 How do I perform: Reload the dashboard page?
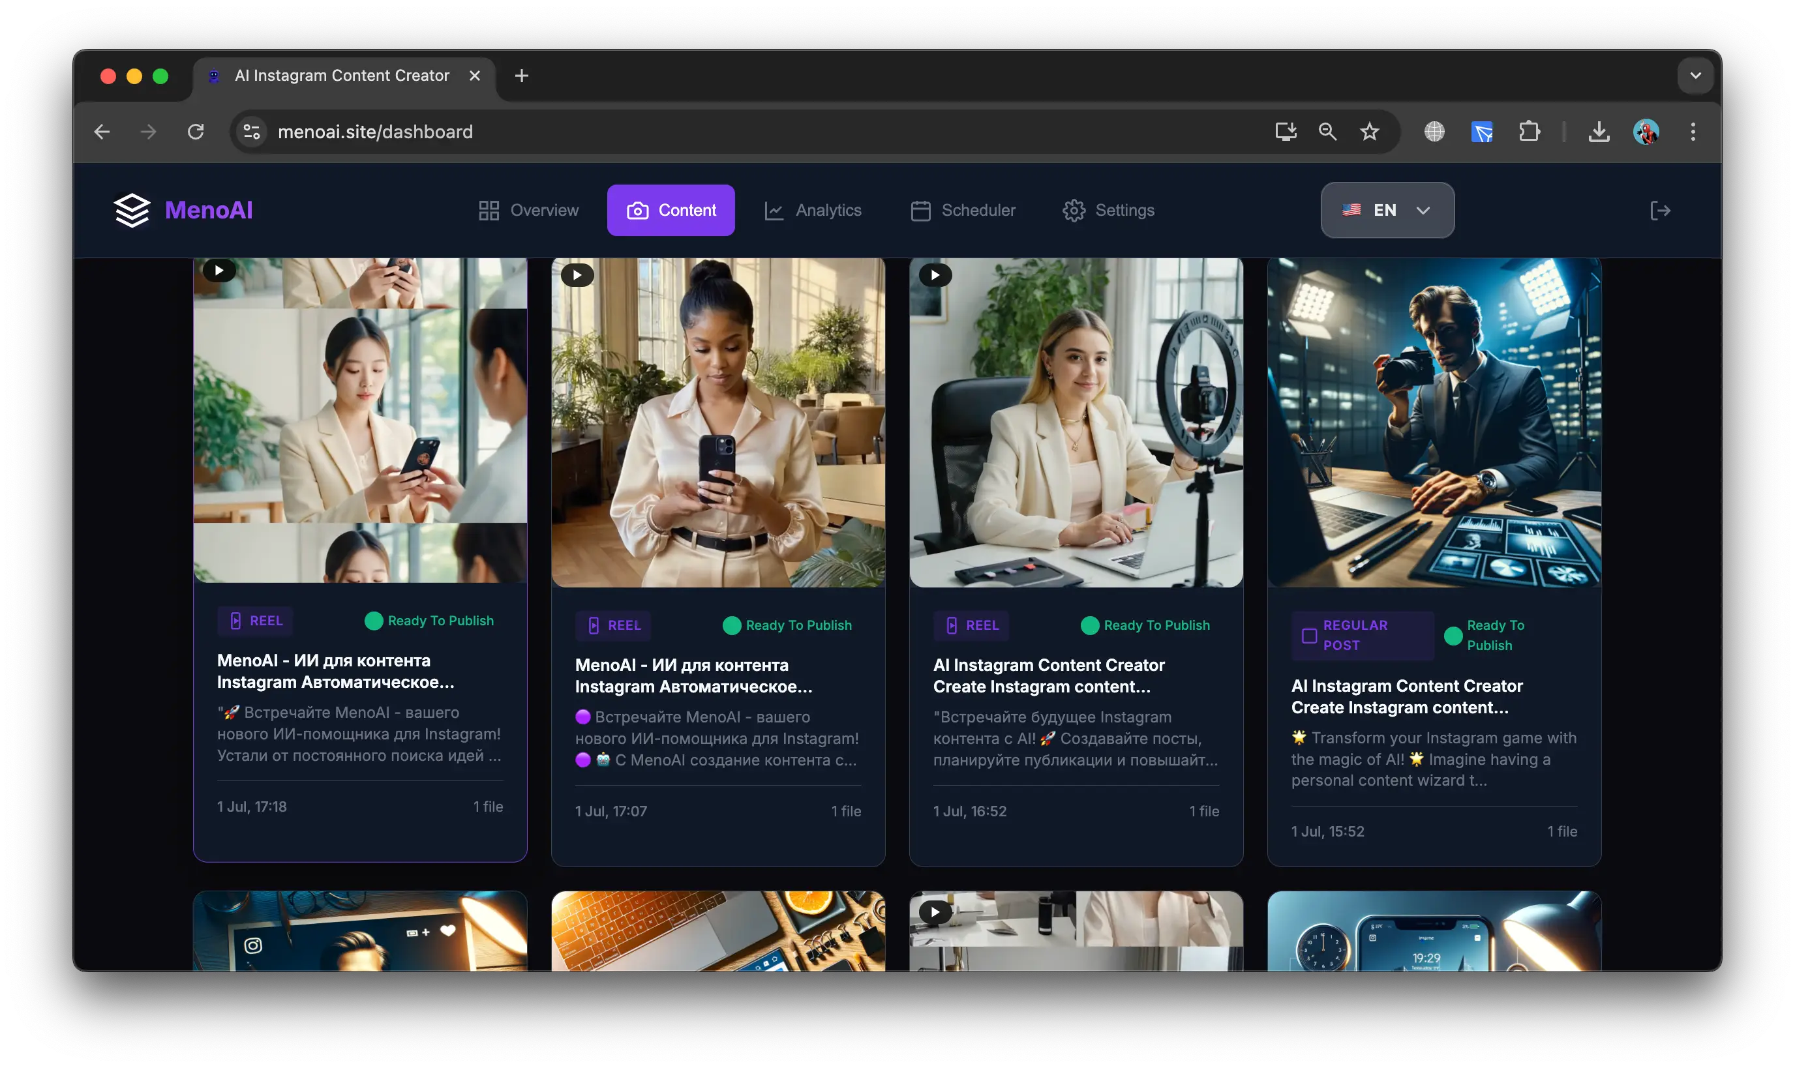[196, 132]
